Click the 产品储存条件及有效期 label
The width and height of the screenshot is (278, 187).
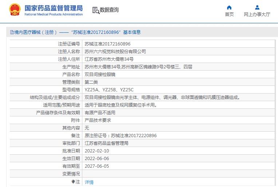tap(58, 113)
